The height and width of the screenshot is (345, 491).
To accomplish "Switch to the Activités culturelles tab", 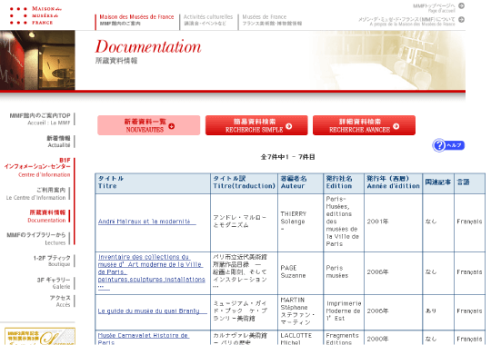I will pyautogui.click(x=208, y=20).
